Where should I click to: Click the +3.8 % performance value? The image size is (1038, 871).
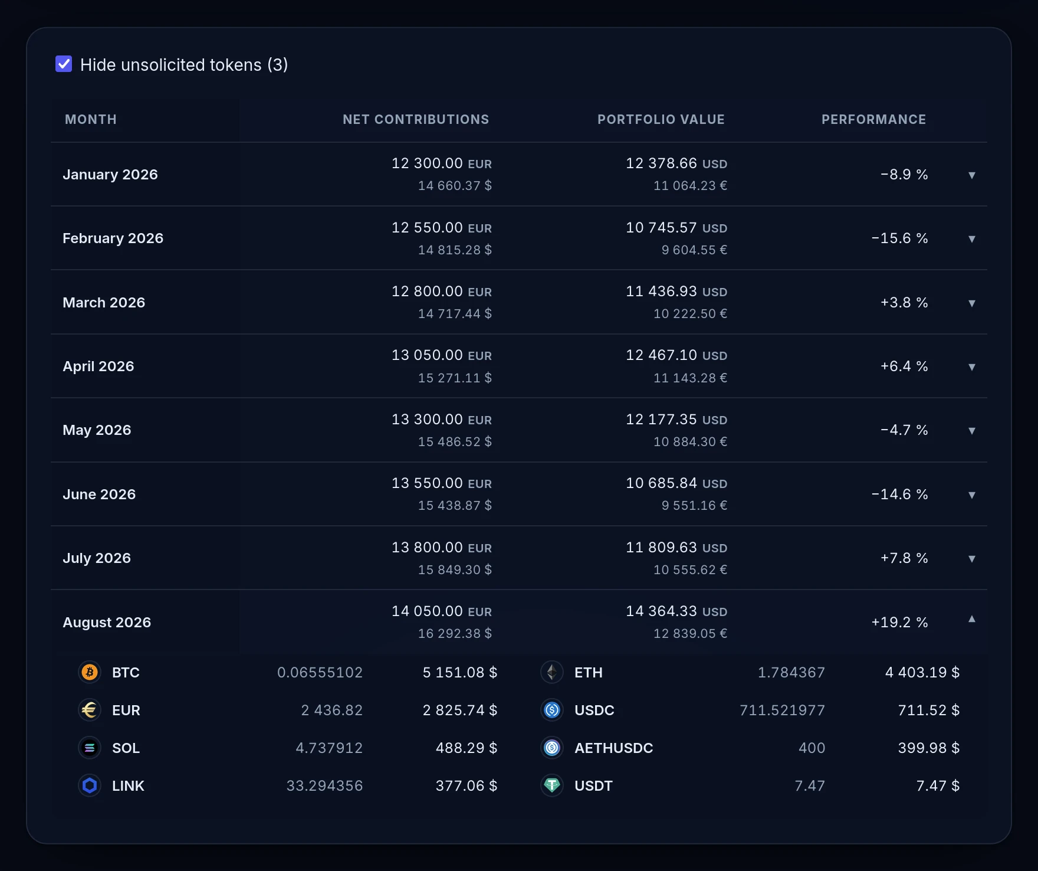click(x=904, y=303)
